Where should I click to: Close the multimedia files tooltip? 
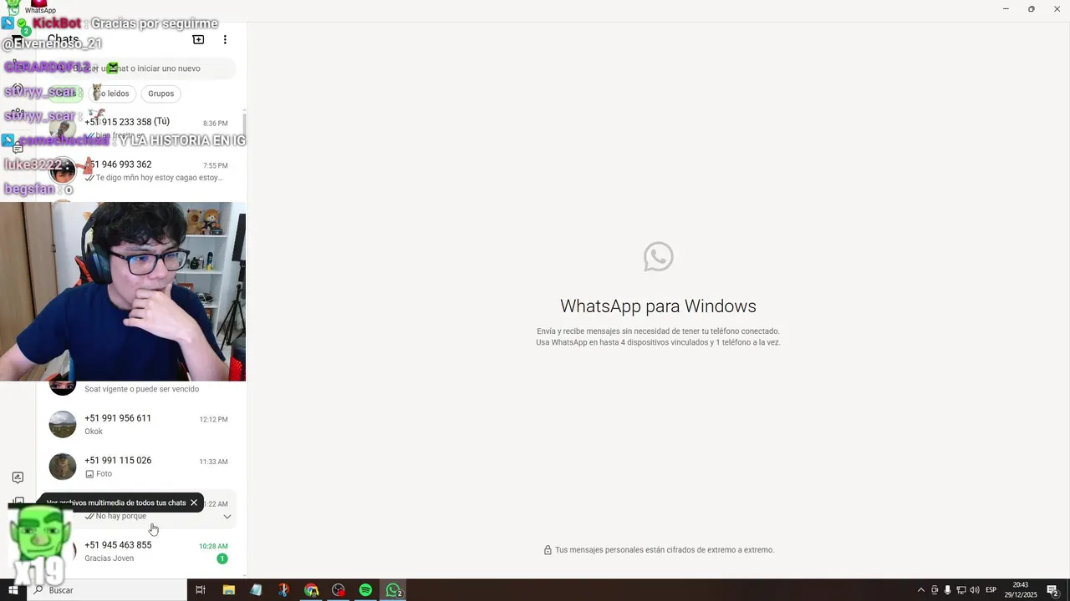(194, 503)
